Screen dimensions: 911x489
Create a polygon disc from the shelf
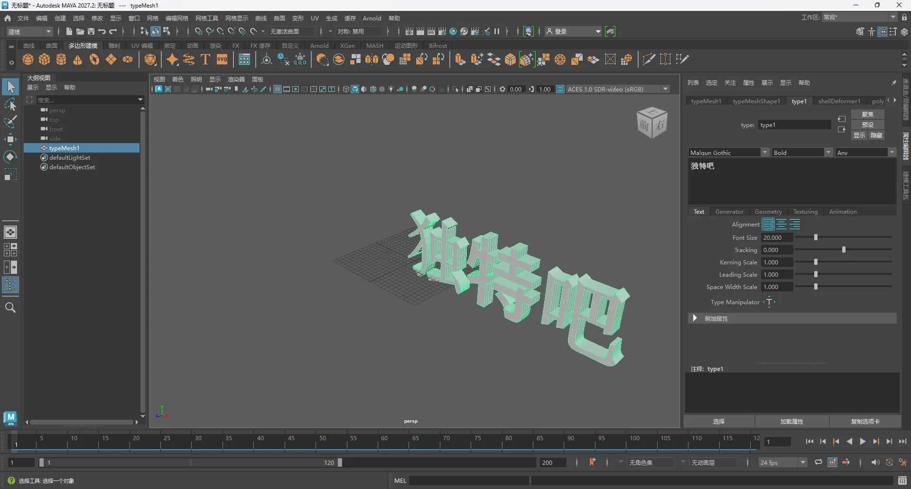[128, 60]
